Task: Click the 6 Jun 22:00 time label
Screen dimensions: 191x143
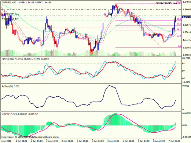Action: coord(159,141)
